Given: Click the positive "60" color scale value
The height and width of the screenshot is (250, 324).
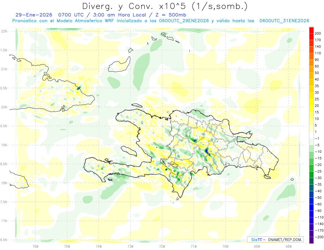Looking at the screenshot, I should click(317, 66).
